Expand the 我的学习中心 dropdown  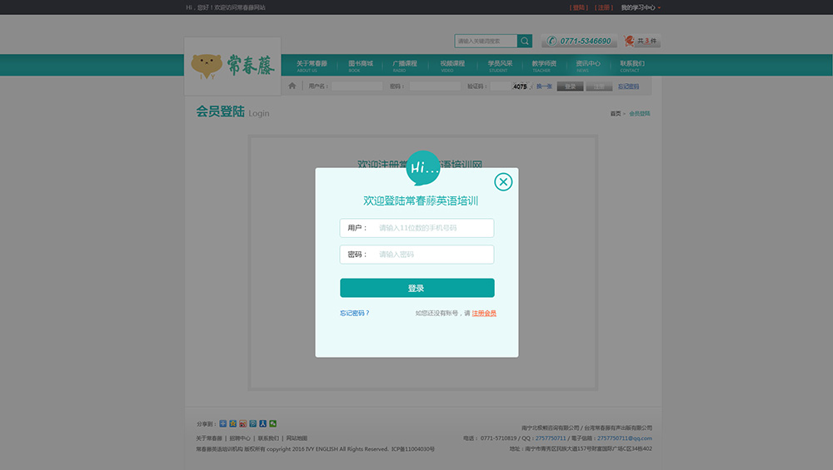pyautogui.click(x=641, y=7)
